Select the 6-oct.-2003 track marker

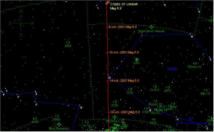107,27
